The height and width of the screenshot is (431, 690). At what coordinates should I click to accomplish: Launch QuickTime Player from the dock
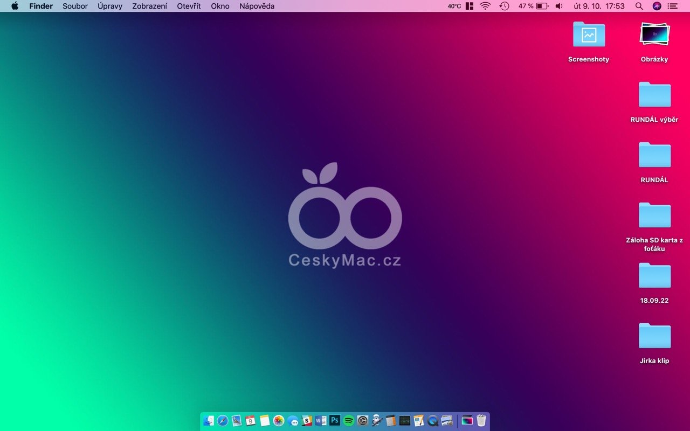pyautogui.click(x=432, y=421)
